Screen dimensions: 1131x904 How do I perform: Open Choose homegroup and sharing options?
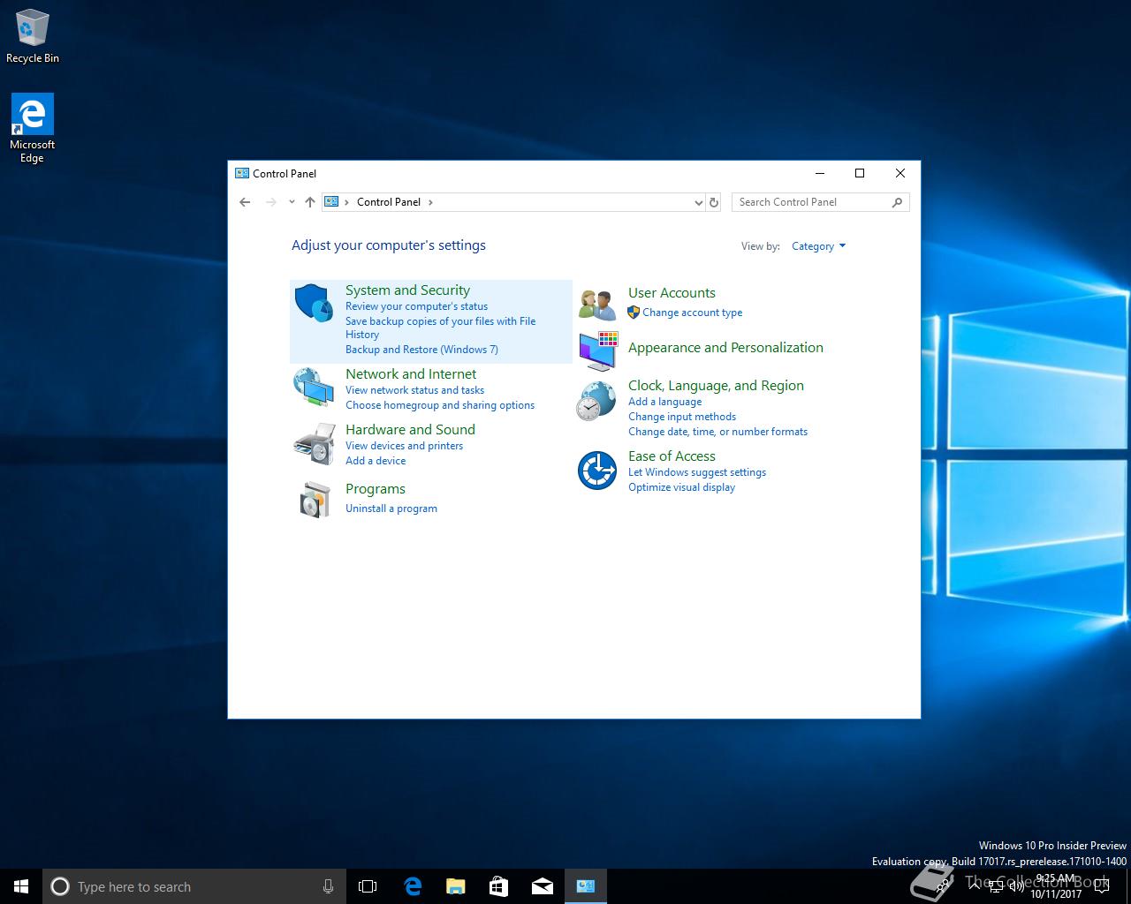click(x=440, y=405)
